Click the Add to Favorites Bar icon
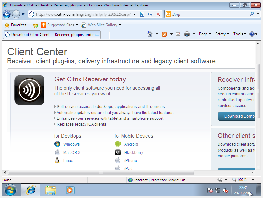The image size is (263, 198). (x=36, y=25)
